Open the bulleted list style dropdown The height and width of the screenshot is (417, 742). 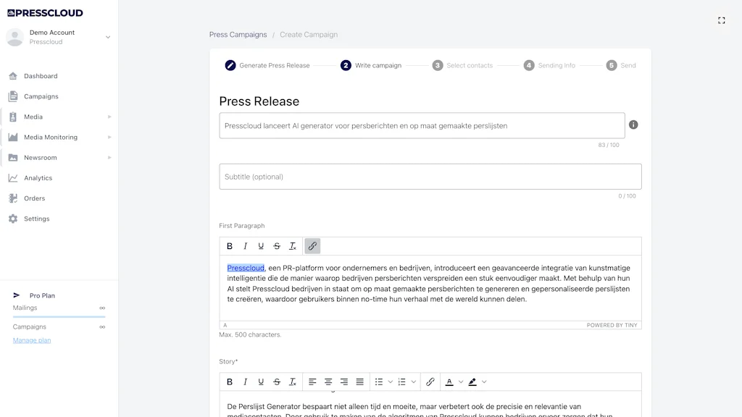390,382
